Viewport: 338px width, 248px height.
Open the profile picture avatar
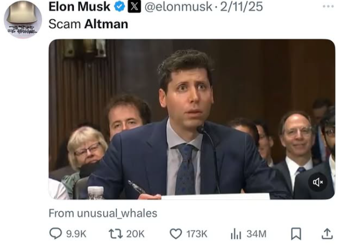coord(23,20)
